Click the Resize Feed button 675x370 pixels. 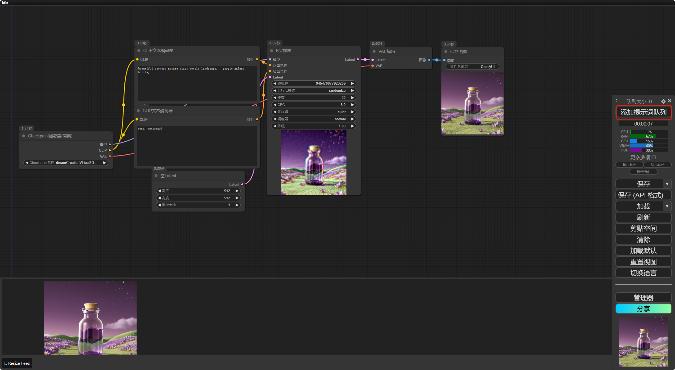(x=17, y=363)
